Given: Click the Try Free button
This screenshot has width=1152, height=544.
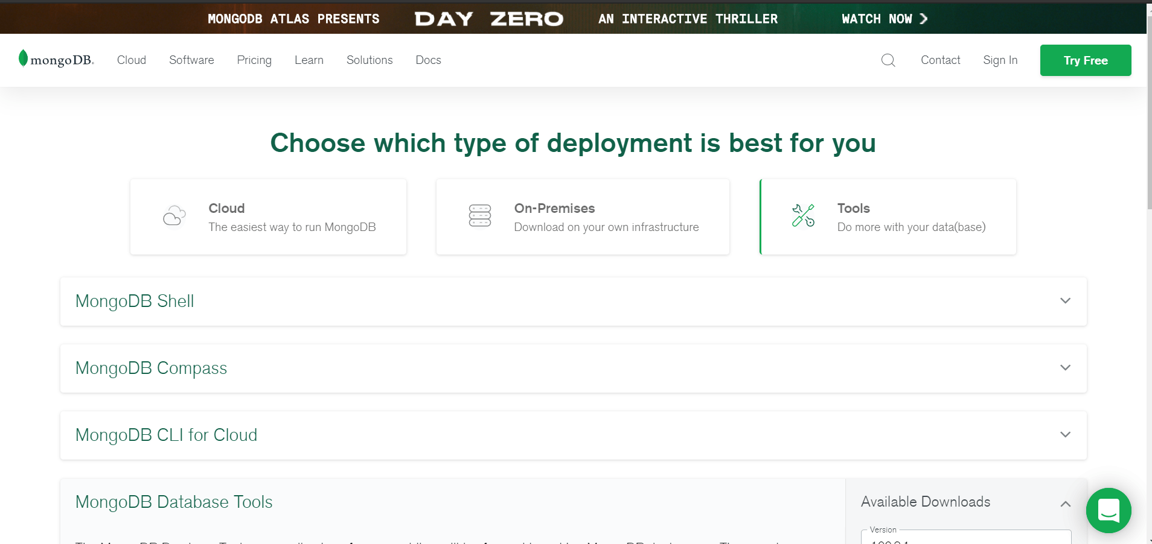Looking at the screenshot, I should click(x=1086, y=60).
